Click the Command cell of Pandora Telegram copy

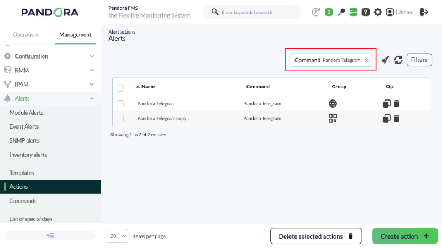(x=262, y=118)
